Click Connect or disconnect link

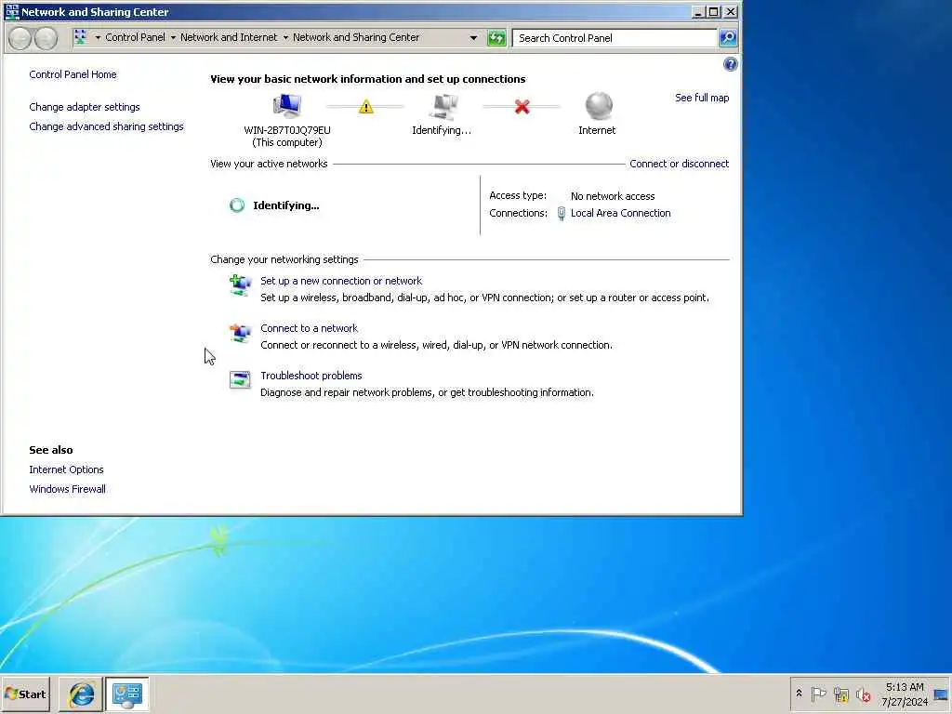pos(679,164)
